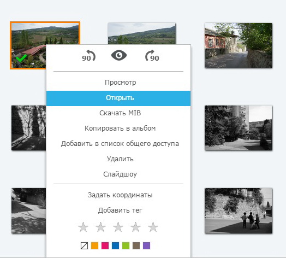Toggle green checkmark on selected photo
The height and width of the screenshot is (258, 286).
[21, 58]
